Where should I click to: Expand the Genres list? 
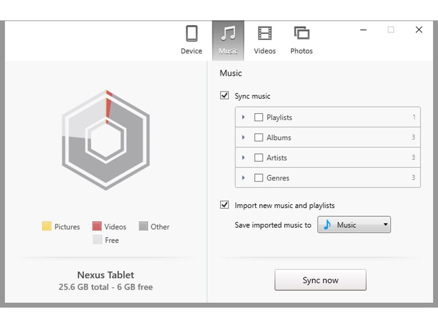pos(243,178)
